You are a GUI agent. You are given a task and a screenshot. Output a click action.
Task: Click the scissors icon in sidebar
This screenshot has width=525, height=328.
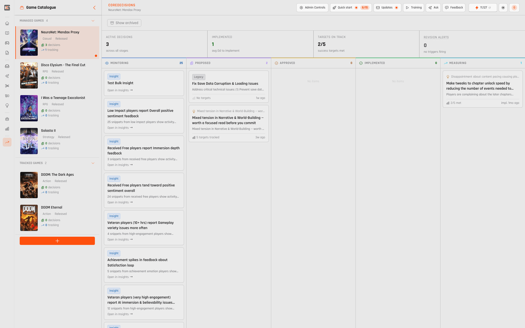pyautogui.click(x=7, y=86)
